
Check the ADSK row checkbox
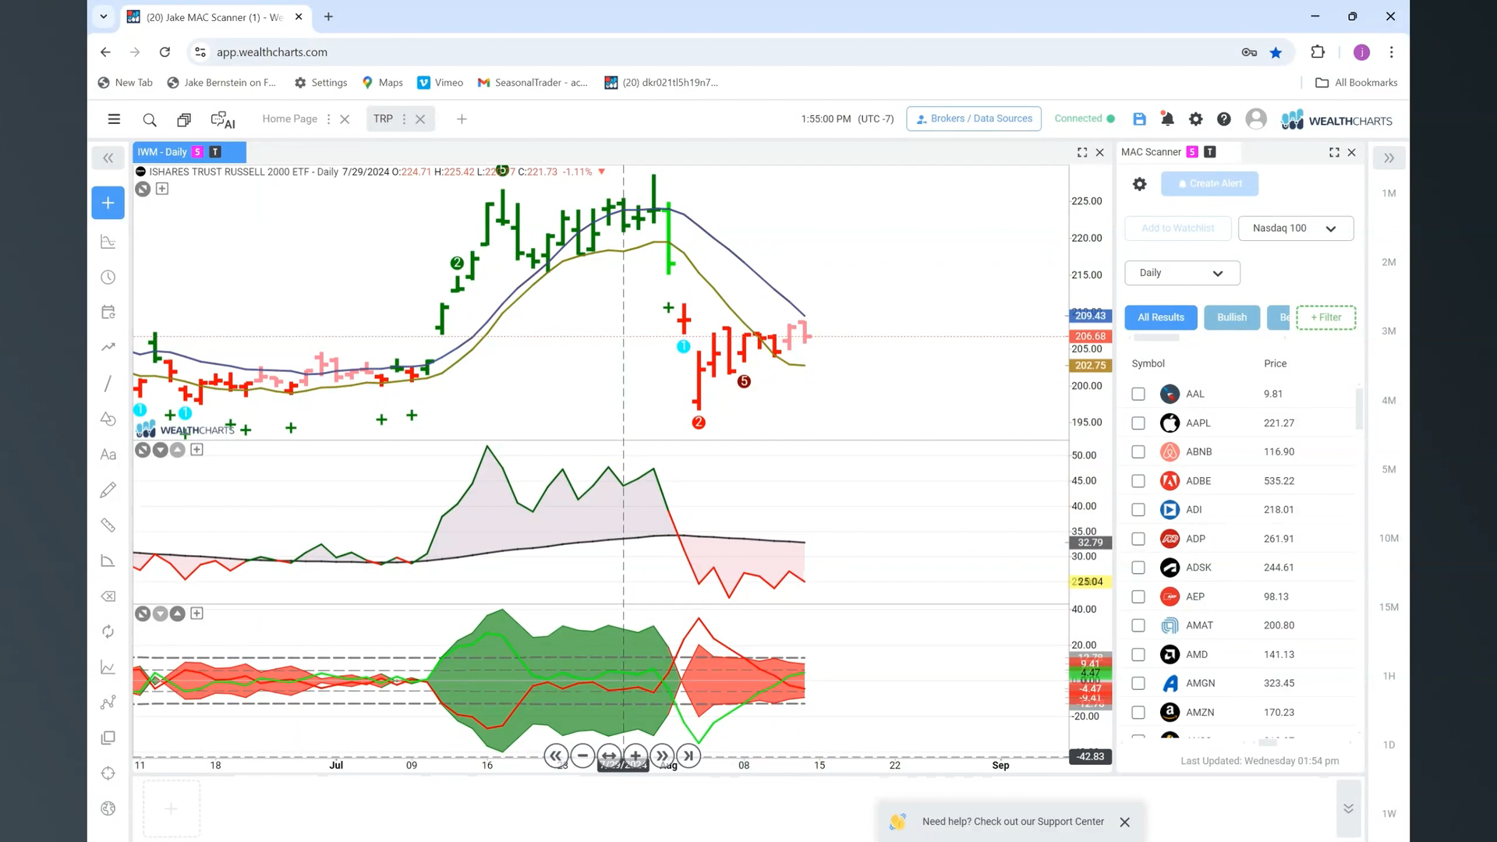pyautogui.click(x=1138, y=568)
